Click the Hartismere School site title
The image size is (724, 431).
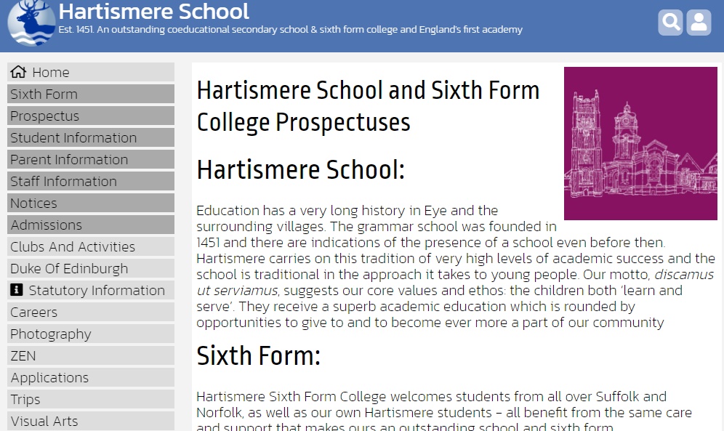click(154, 11)
